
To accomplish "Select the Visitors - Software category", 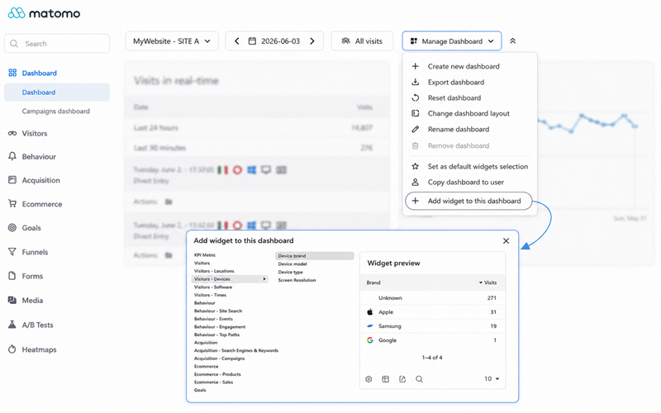I will pos(213,287).
